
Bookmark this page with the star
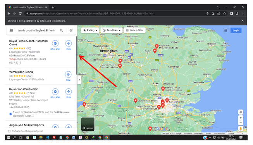(224, 14)
